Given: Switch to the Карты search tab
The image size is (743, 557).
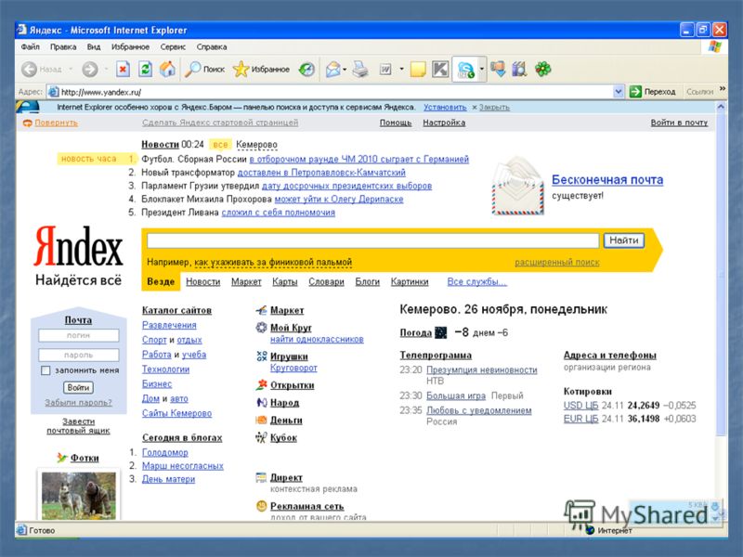Looking at the screenshot, I should [285, 282].
